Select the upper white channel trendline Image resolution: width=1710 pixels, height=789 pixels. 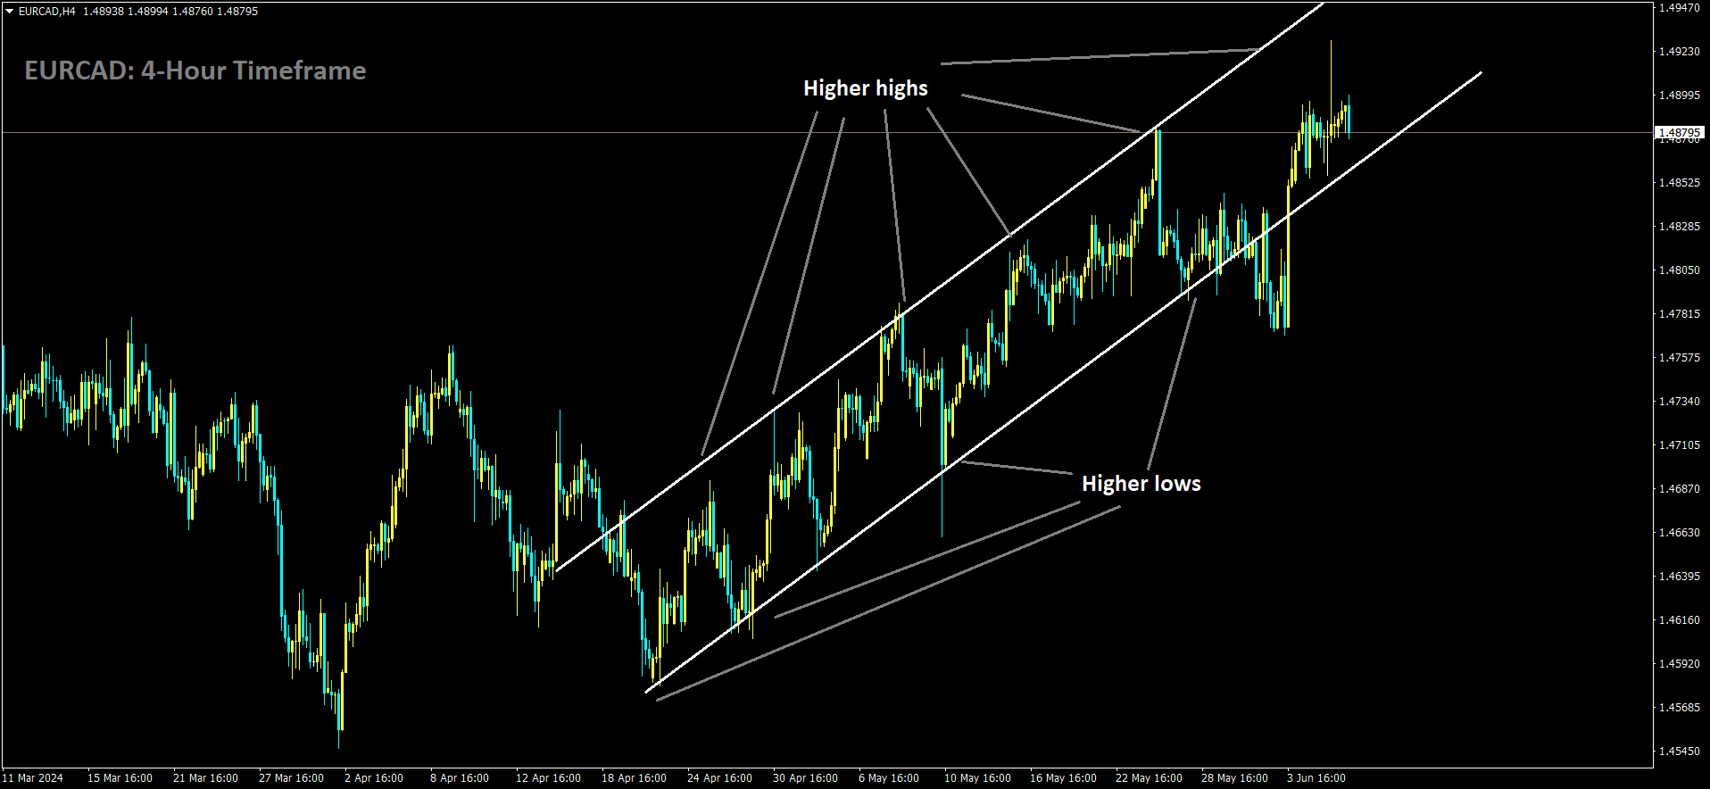pyautogui.click(x=939, y=287)
